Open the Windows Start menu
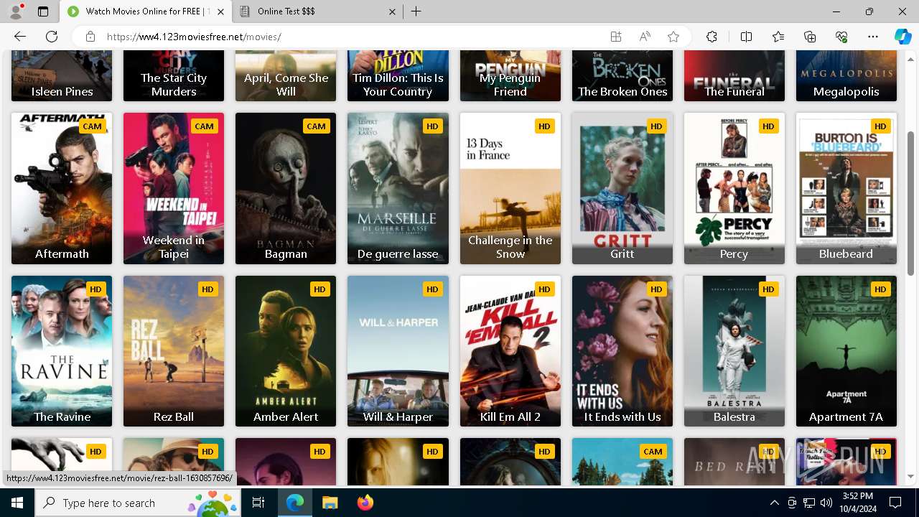 pyautogui.click(x=17, y=503)
